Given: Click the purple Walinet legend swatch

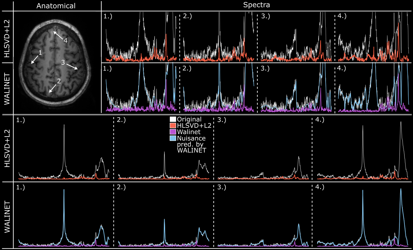Looking at the screenshot, I should click(173, 132).
